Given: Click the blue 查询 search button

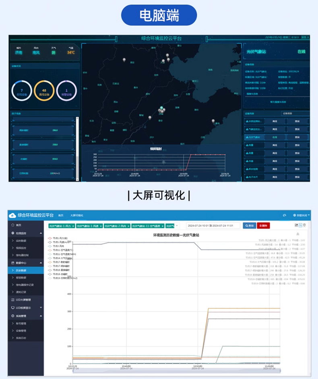Looking at the screenshot, I should (249, 226).
